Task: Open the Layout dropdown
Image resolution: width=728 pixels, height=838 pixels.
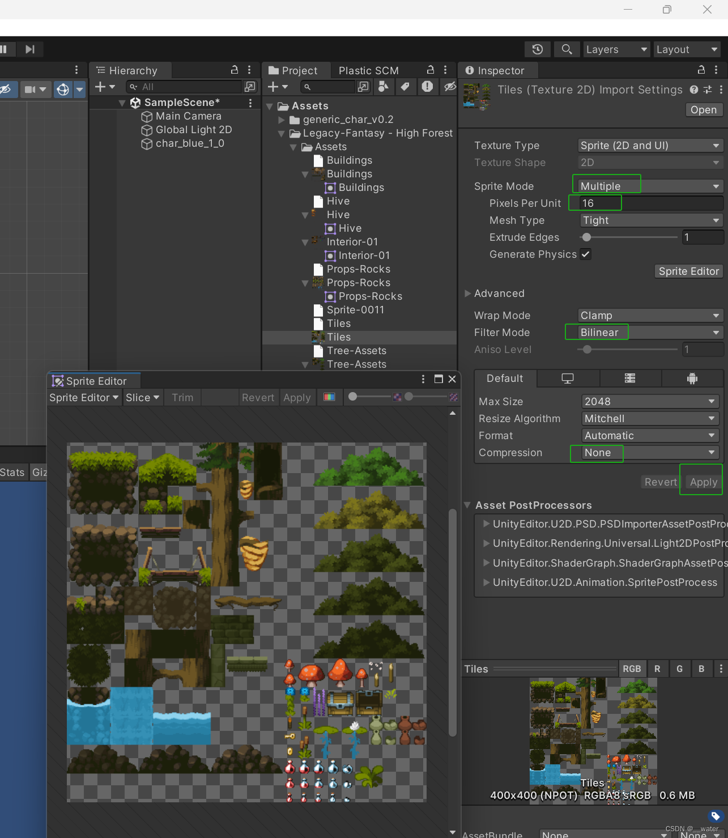Action: click(x=687, y=49)
